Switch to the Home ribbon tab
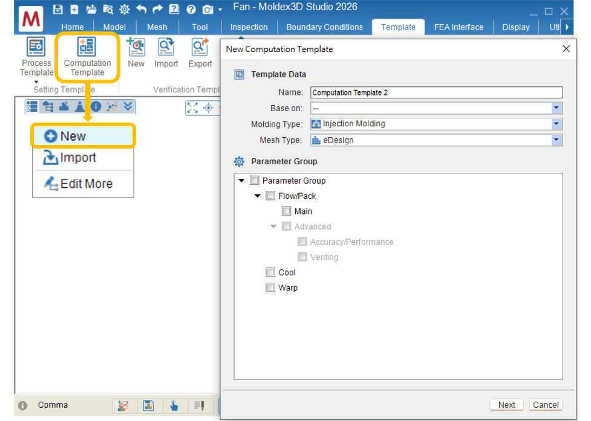This screenshot has width=591, height=421. point(73,27)
